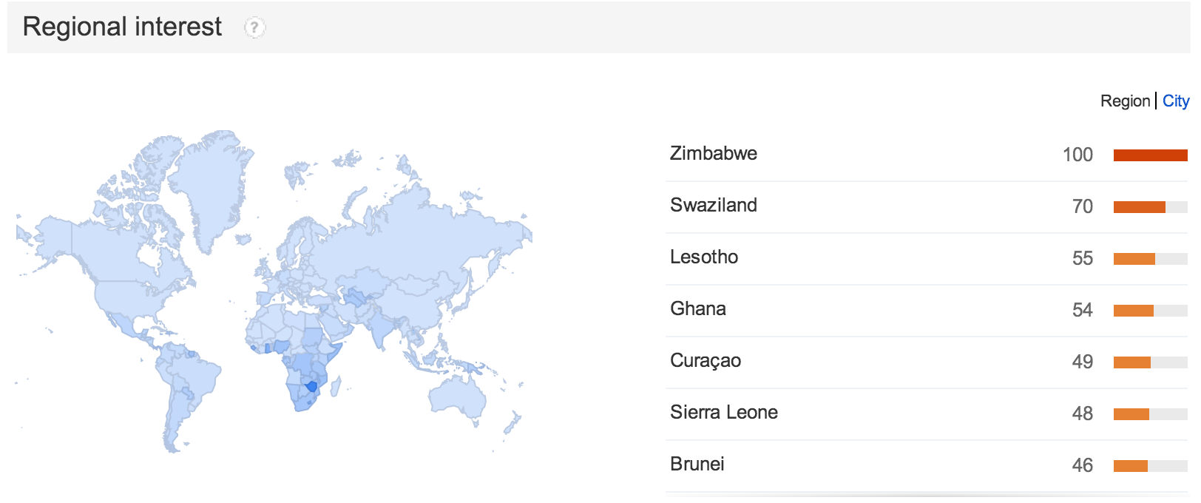Switch to City view
1201x503 pixels.
(x=1175, y=101)
